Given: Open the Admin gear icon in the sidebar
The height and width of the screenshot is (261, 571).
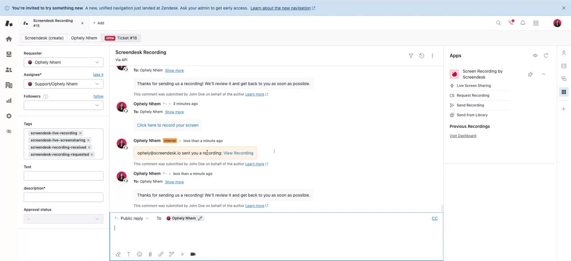Looking at the screenshot, I should coord(8,116).
